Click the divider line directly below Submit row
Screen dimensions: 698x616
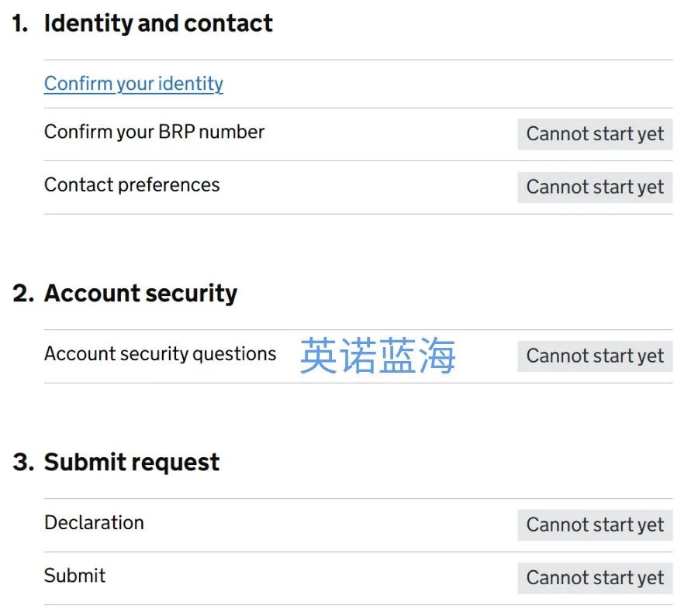[x=358, y=604]
